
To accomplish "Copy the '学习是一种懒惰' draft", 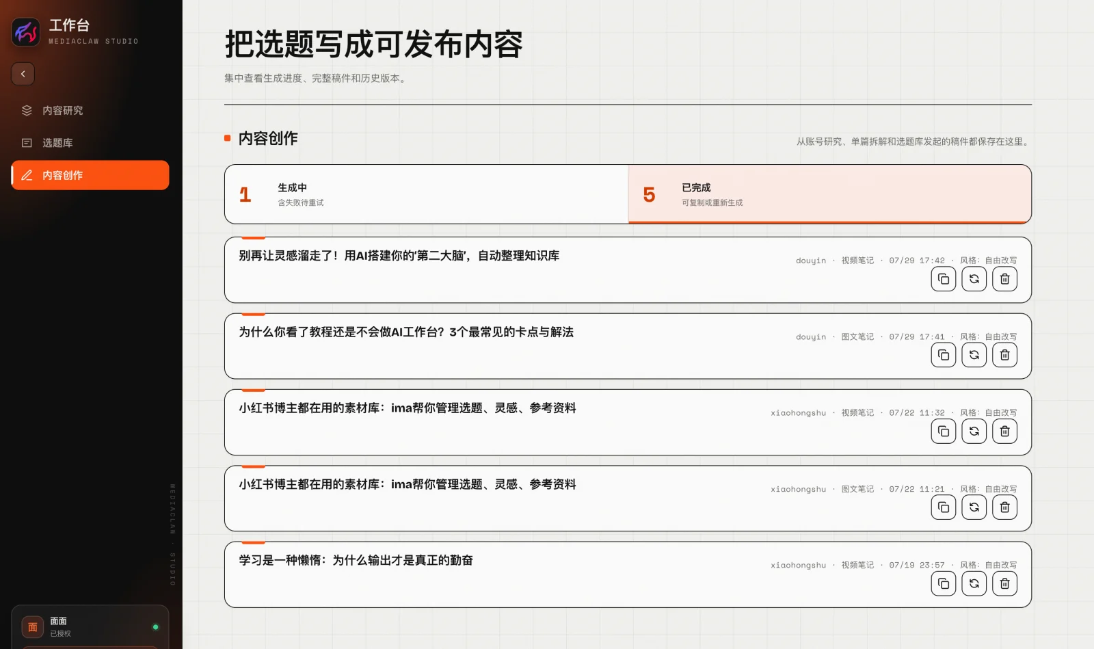I will (944, 584).
